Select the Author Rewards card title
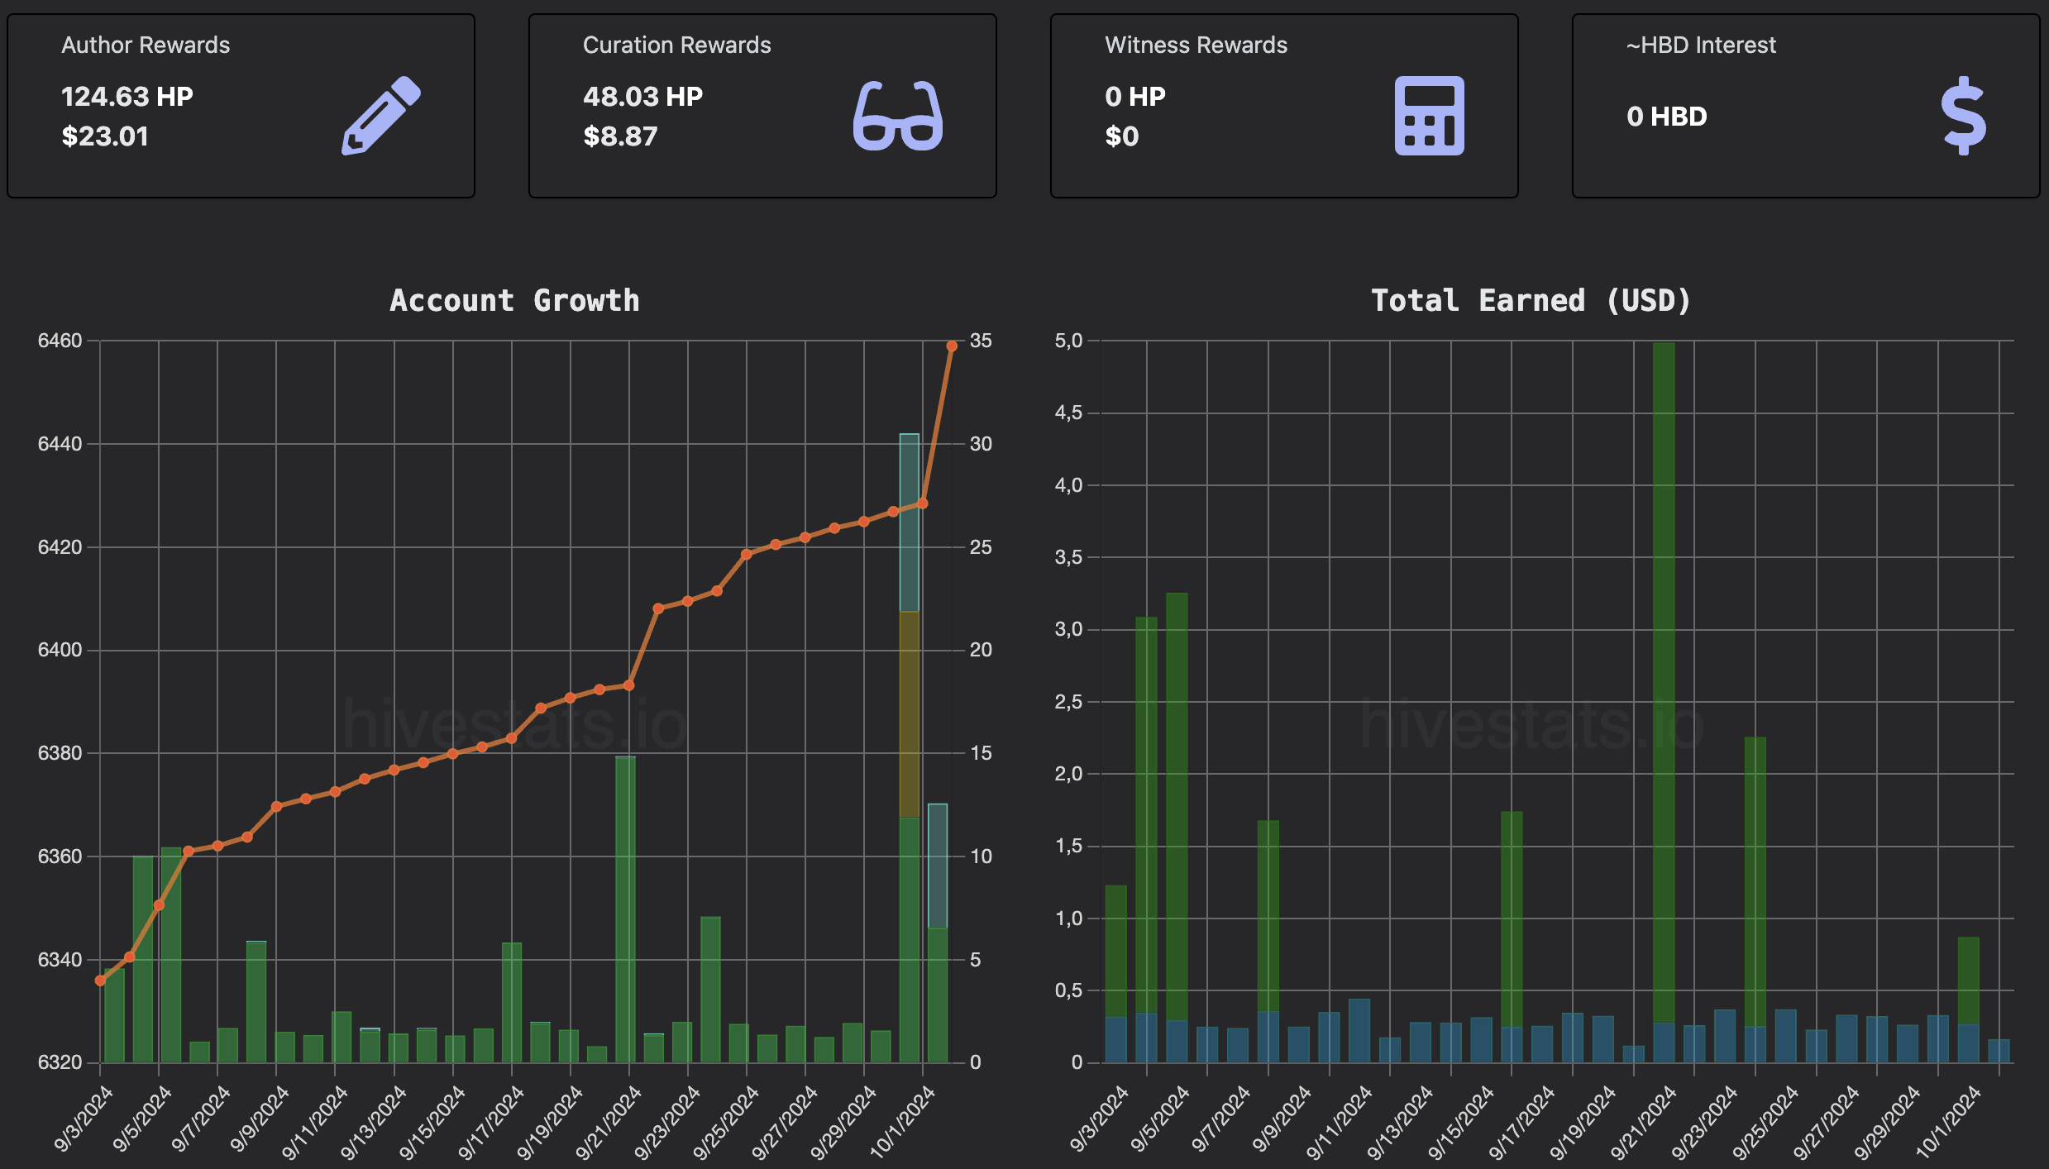Viewport: 2049px width, 1169px height. 146,45
